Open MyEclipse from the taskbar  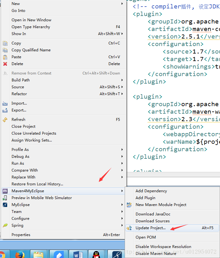pyautogui.click(x=117, y=254)
